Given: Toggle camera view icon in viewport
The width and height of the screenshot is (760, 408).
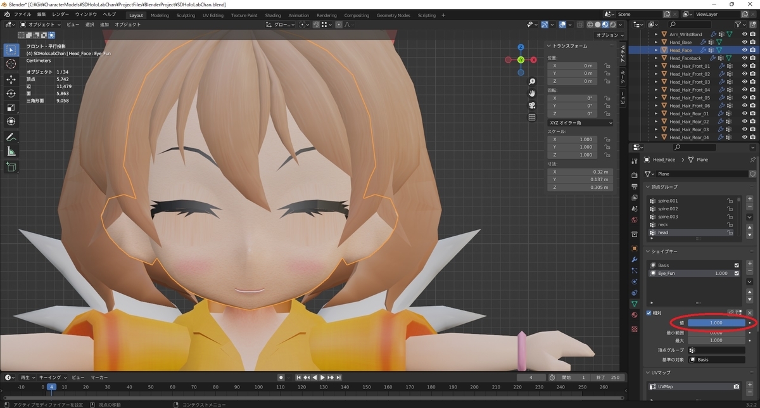Looking at the screenshot, I should [533, 105].
